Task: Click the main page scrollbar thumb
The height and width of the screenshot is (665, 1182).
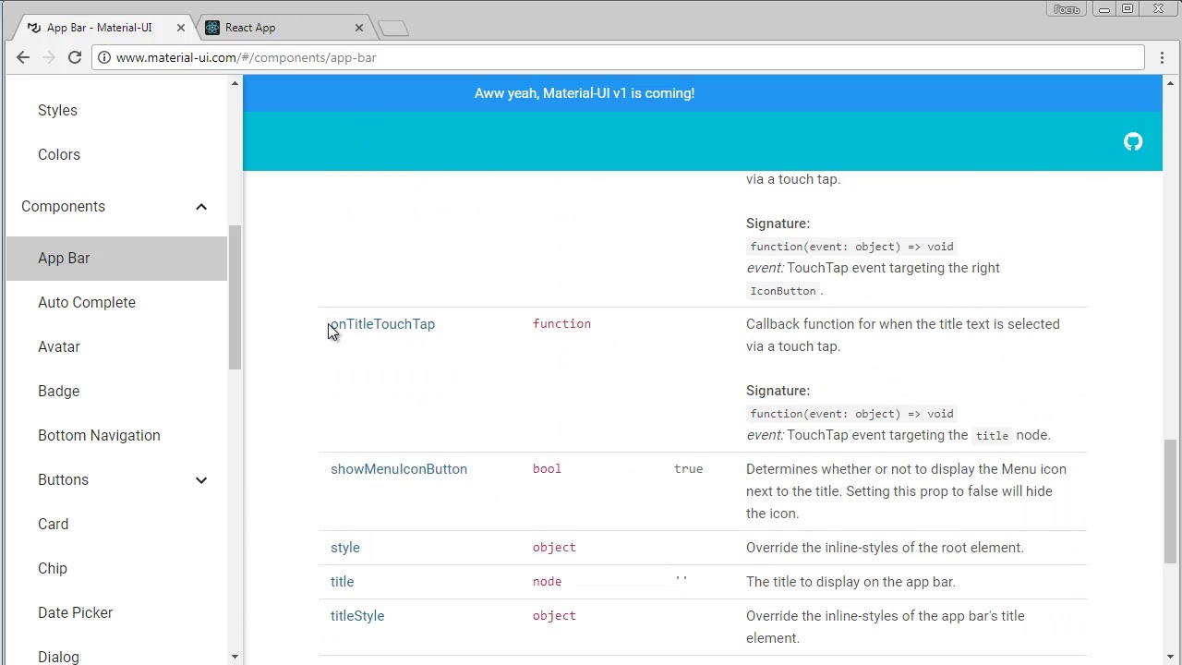Action: click(1171, 501)
